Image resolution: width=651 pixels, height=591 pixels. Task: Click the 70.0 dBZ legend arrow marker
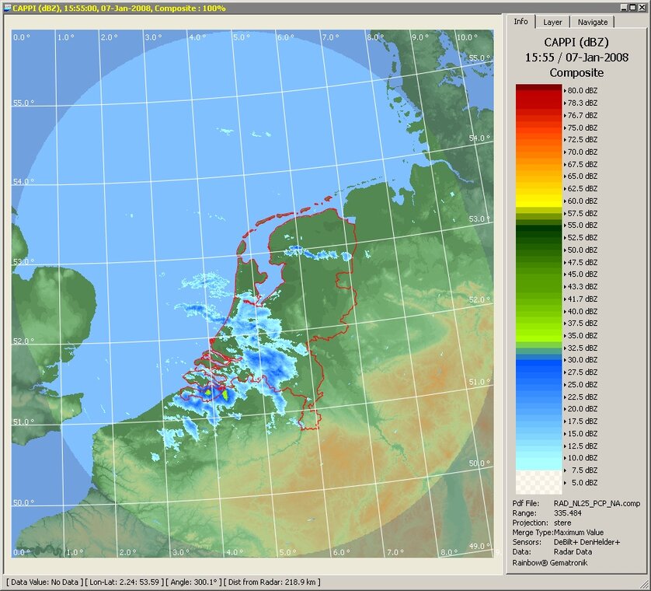pyautogui.click(x=564, y=152)
